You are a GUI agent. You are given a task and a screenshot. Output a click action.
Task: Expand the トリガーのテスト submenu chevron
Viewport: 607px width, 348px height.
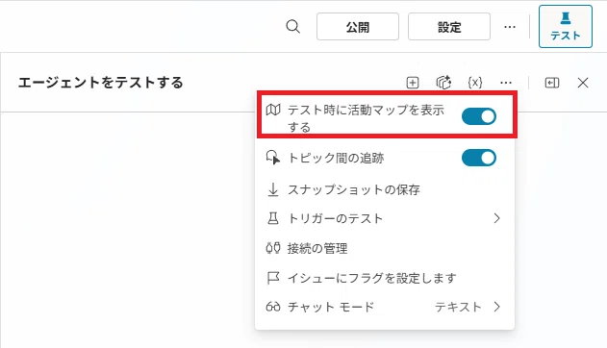click(x=497, y=218)
